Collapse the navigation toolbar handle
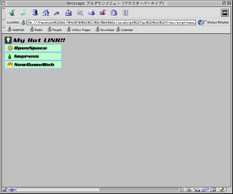Screen dimensions: 233x194 pyautogui.click(x=4, y=13)
